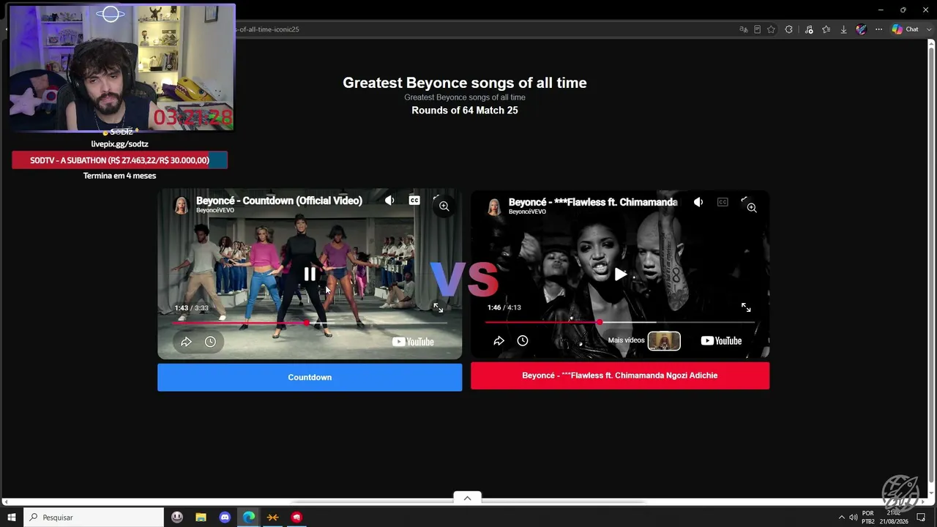Seek along the Flawless video progress bar
This screenshot has width=937, height=527.
point(620,322)
